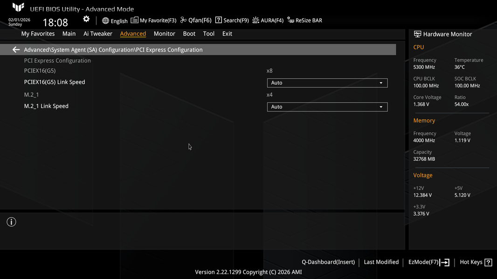This screenshot has height=279, width=497.
Task: Click arrow of M.2_1 Link Speed combo
Action: coord(381,107)
